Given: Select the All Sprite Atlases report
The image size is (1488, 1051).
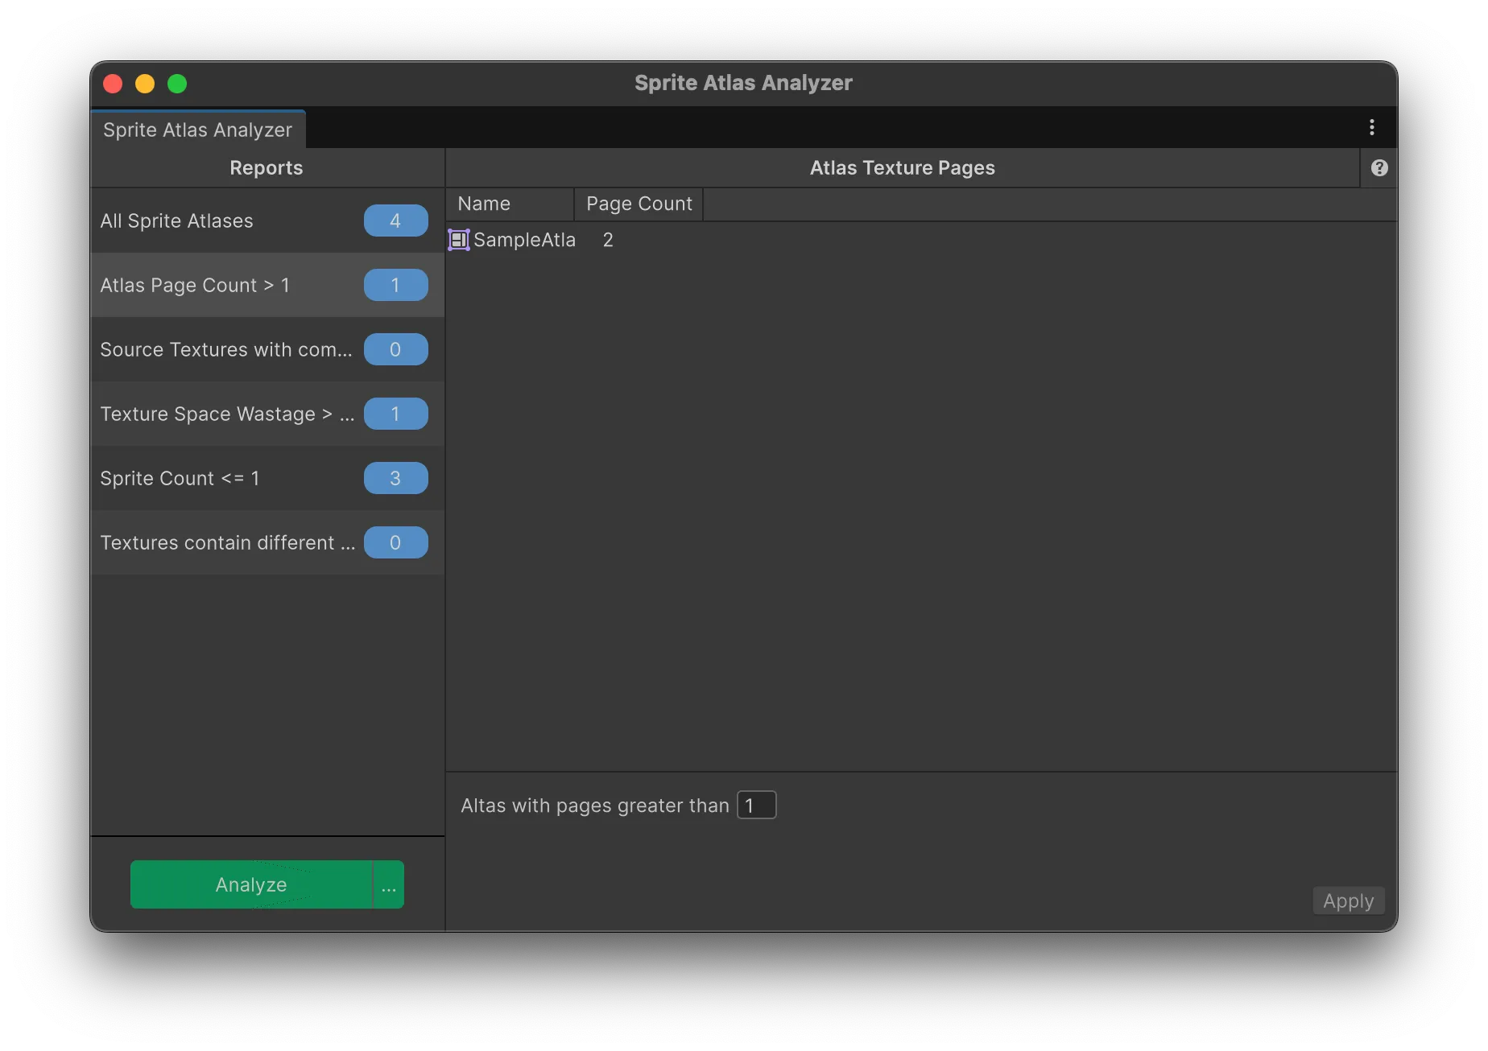Looking at the screenshot, I should coord(177,221).
